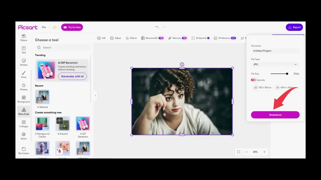Click the purple Download button
321x180 pixels.
[x=275, y=115]
